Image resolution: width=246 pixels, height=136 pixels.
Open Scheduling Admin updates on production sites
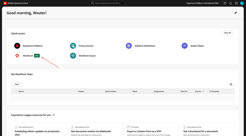coord(37,133)
